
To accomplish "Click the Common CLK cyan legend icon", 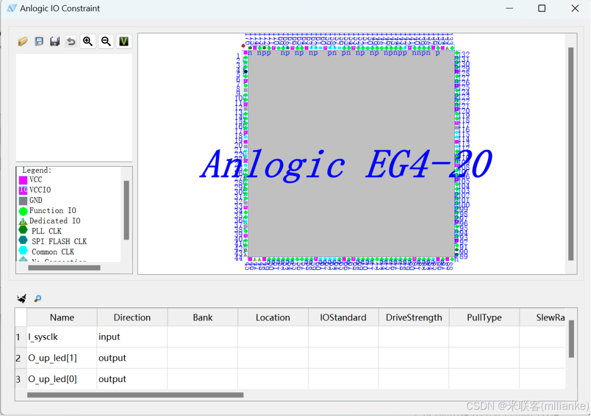I will coord(23,250).
